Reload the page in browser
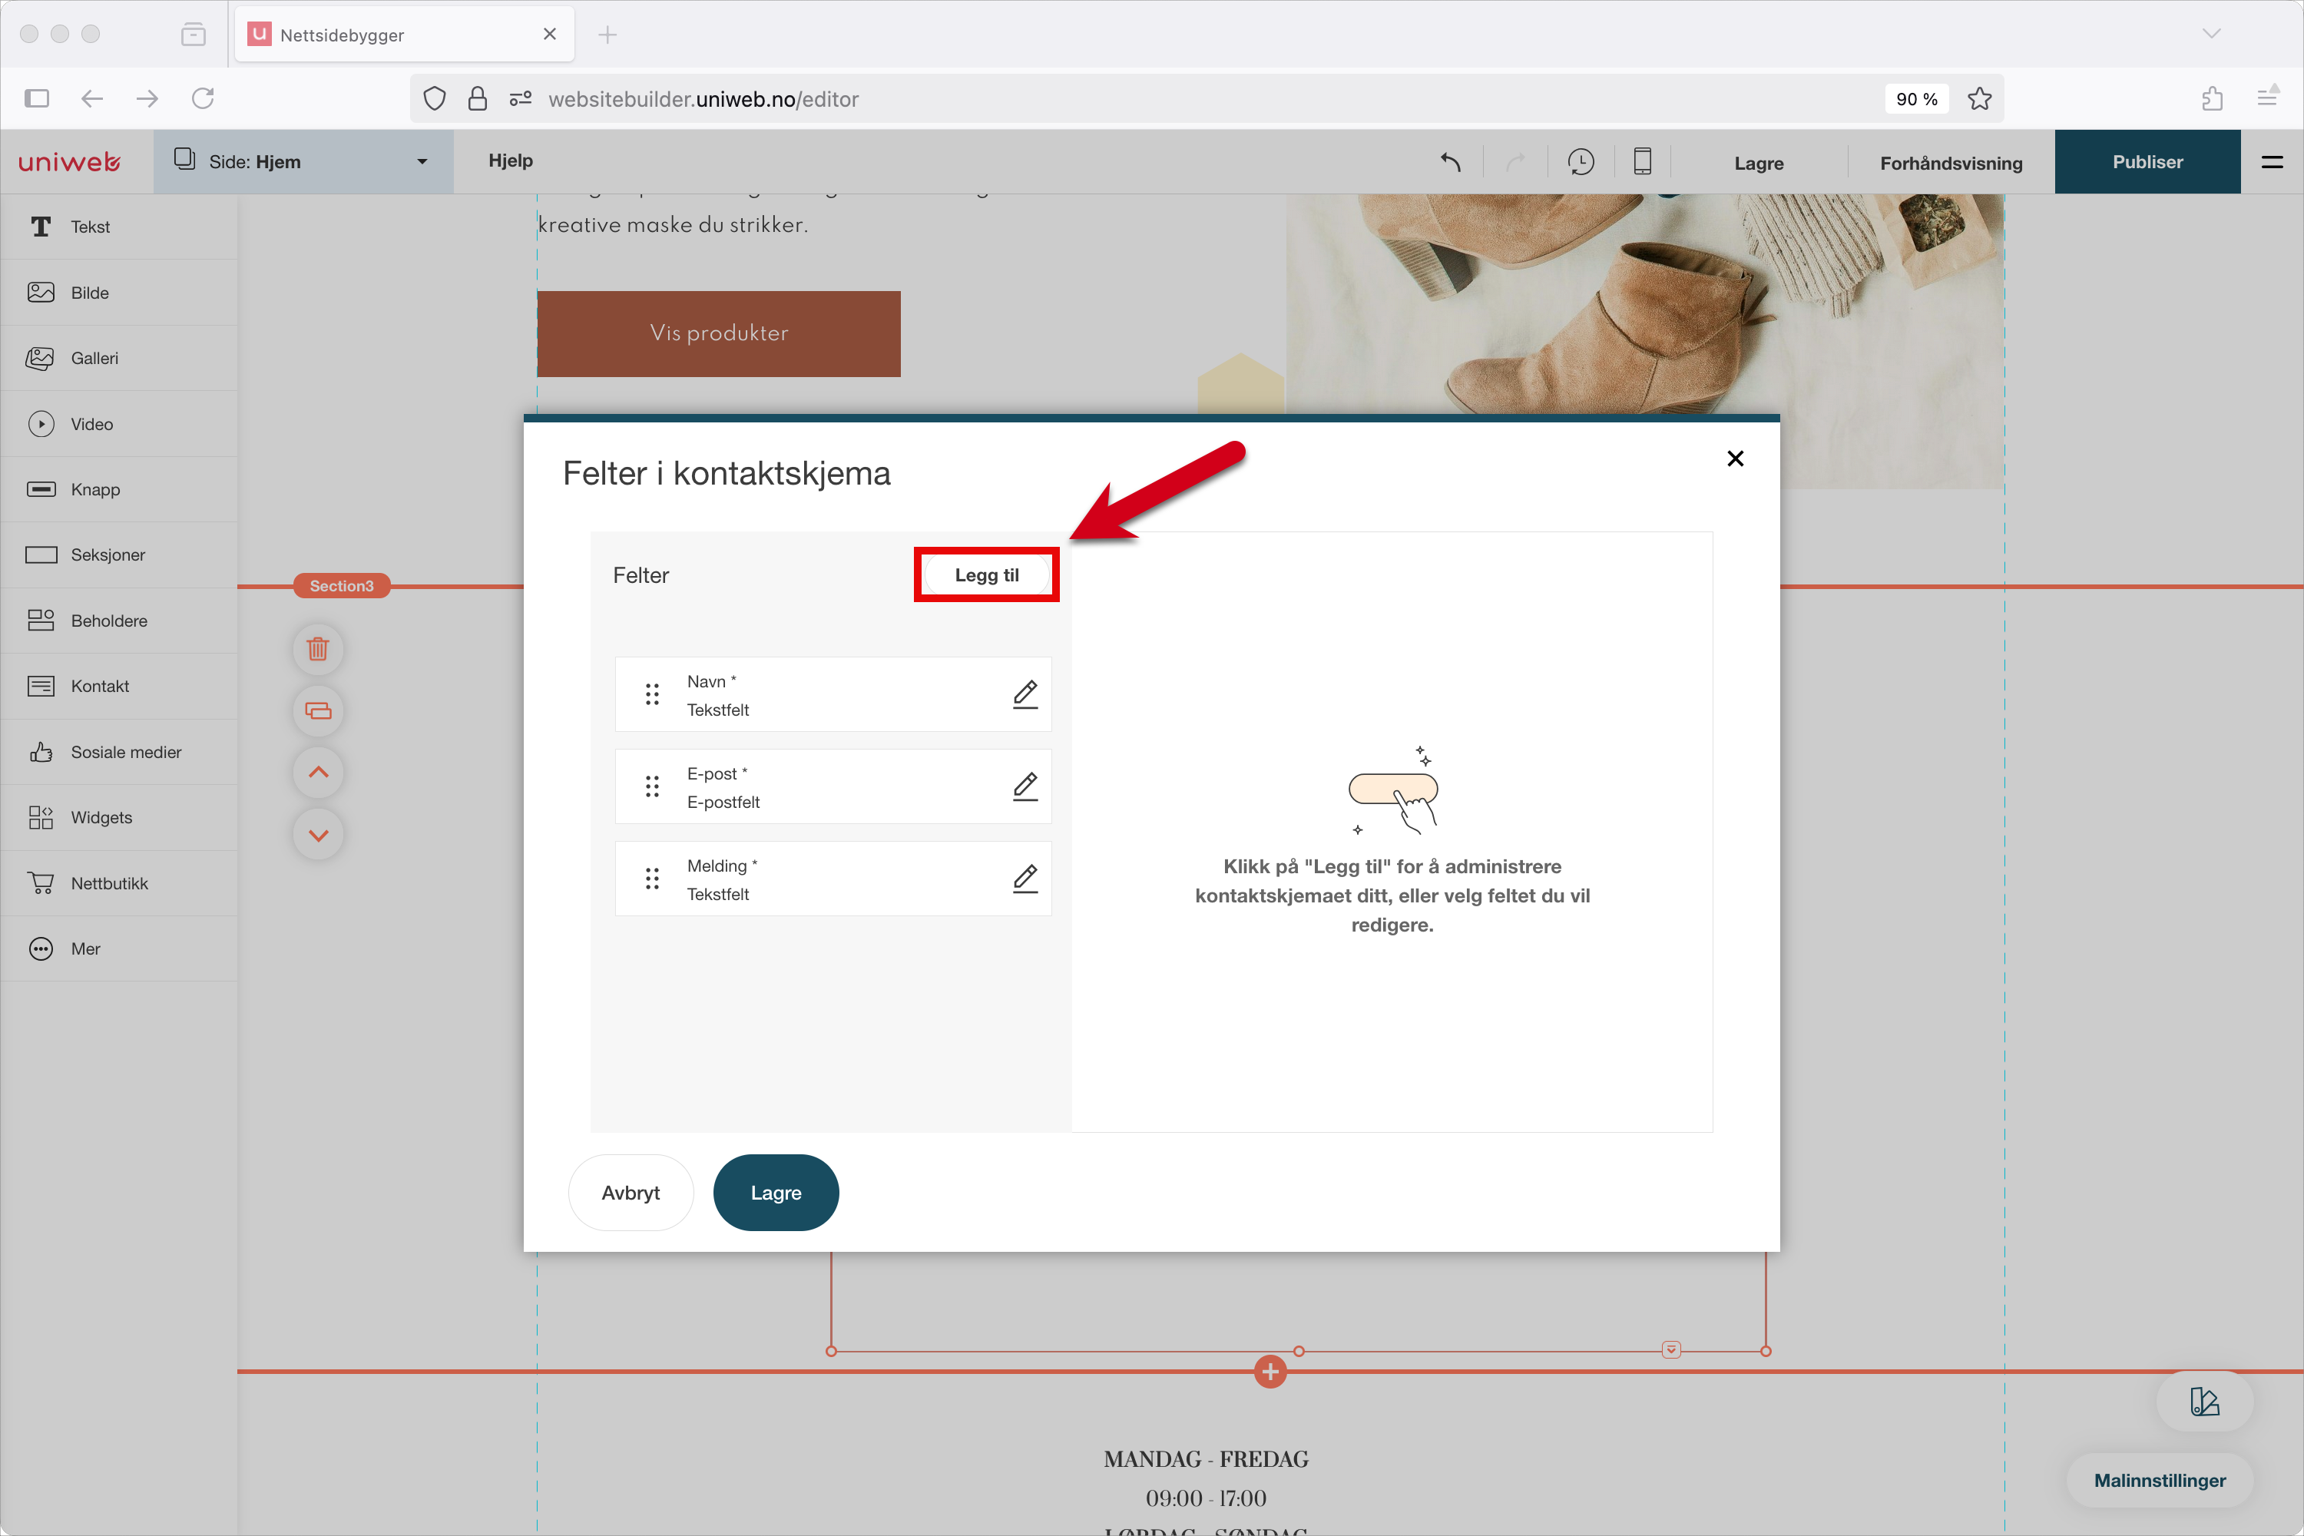 (203, 98)
